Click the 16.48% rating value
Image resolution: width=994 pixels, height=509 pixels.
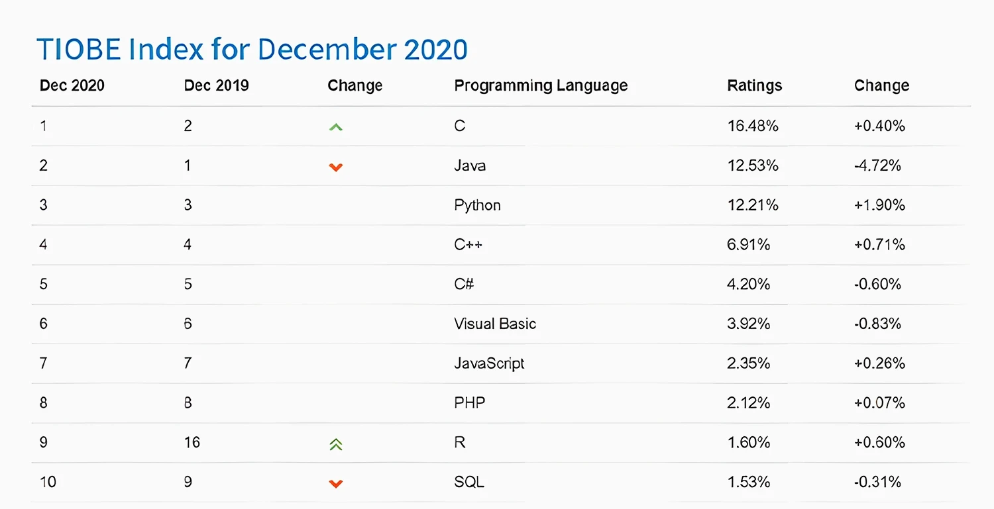[752, 126]
